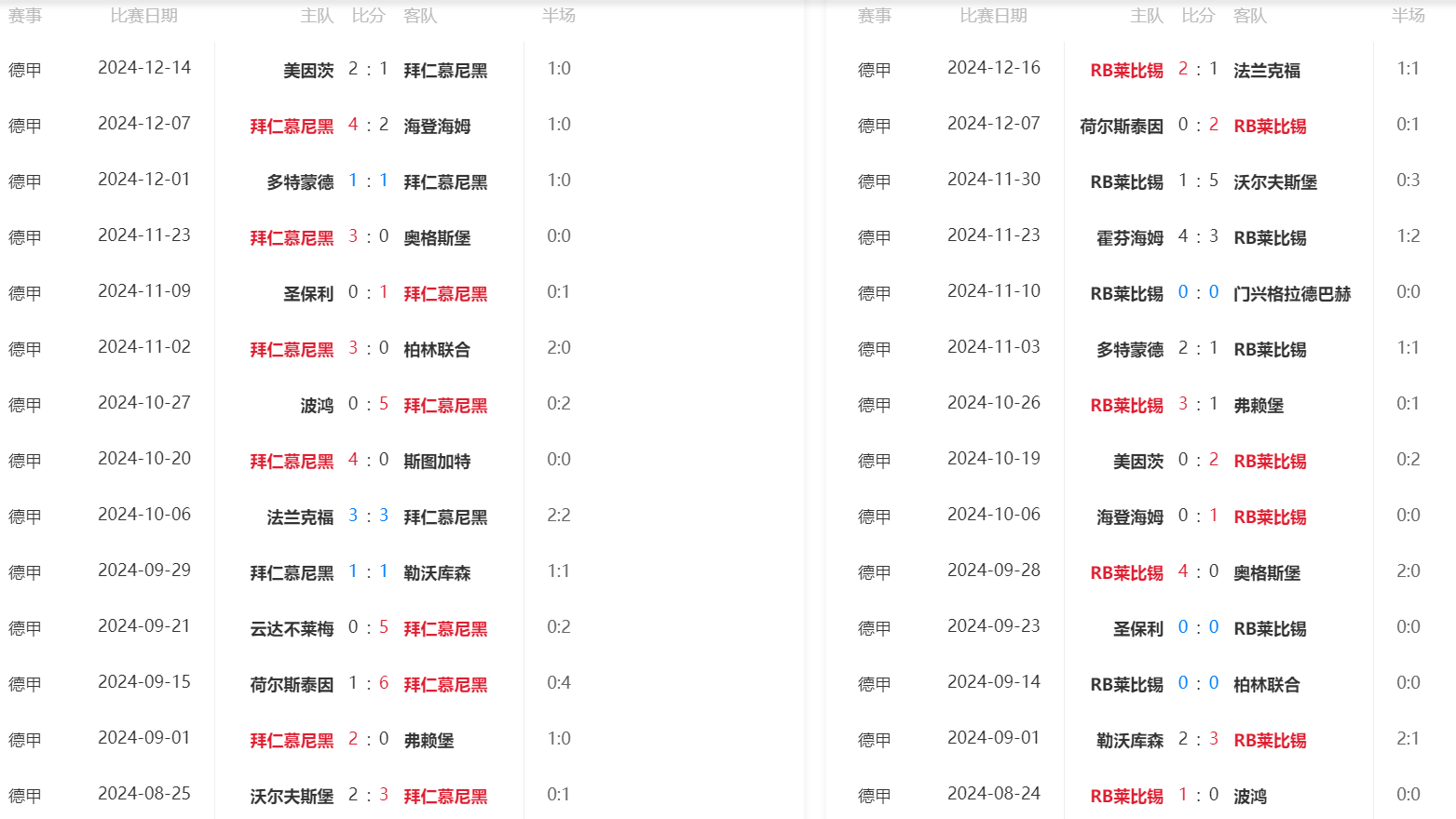This screenshot has width=1456, height=819.
Task: Click 门兴格拉德巴赫 team name
Action: (x=1292, y=294)
